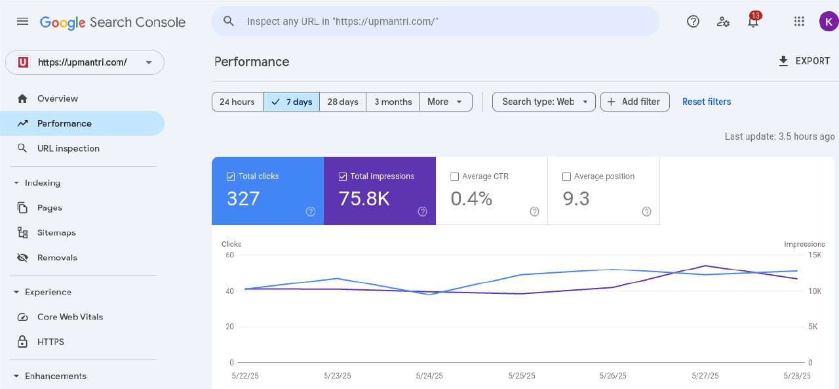Select the 3 months date range

click(393, 102)
